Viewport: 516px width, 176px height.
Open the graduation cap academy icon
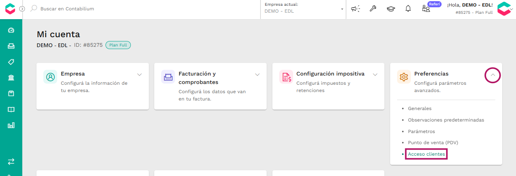point(391,8)
